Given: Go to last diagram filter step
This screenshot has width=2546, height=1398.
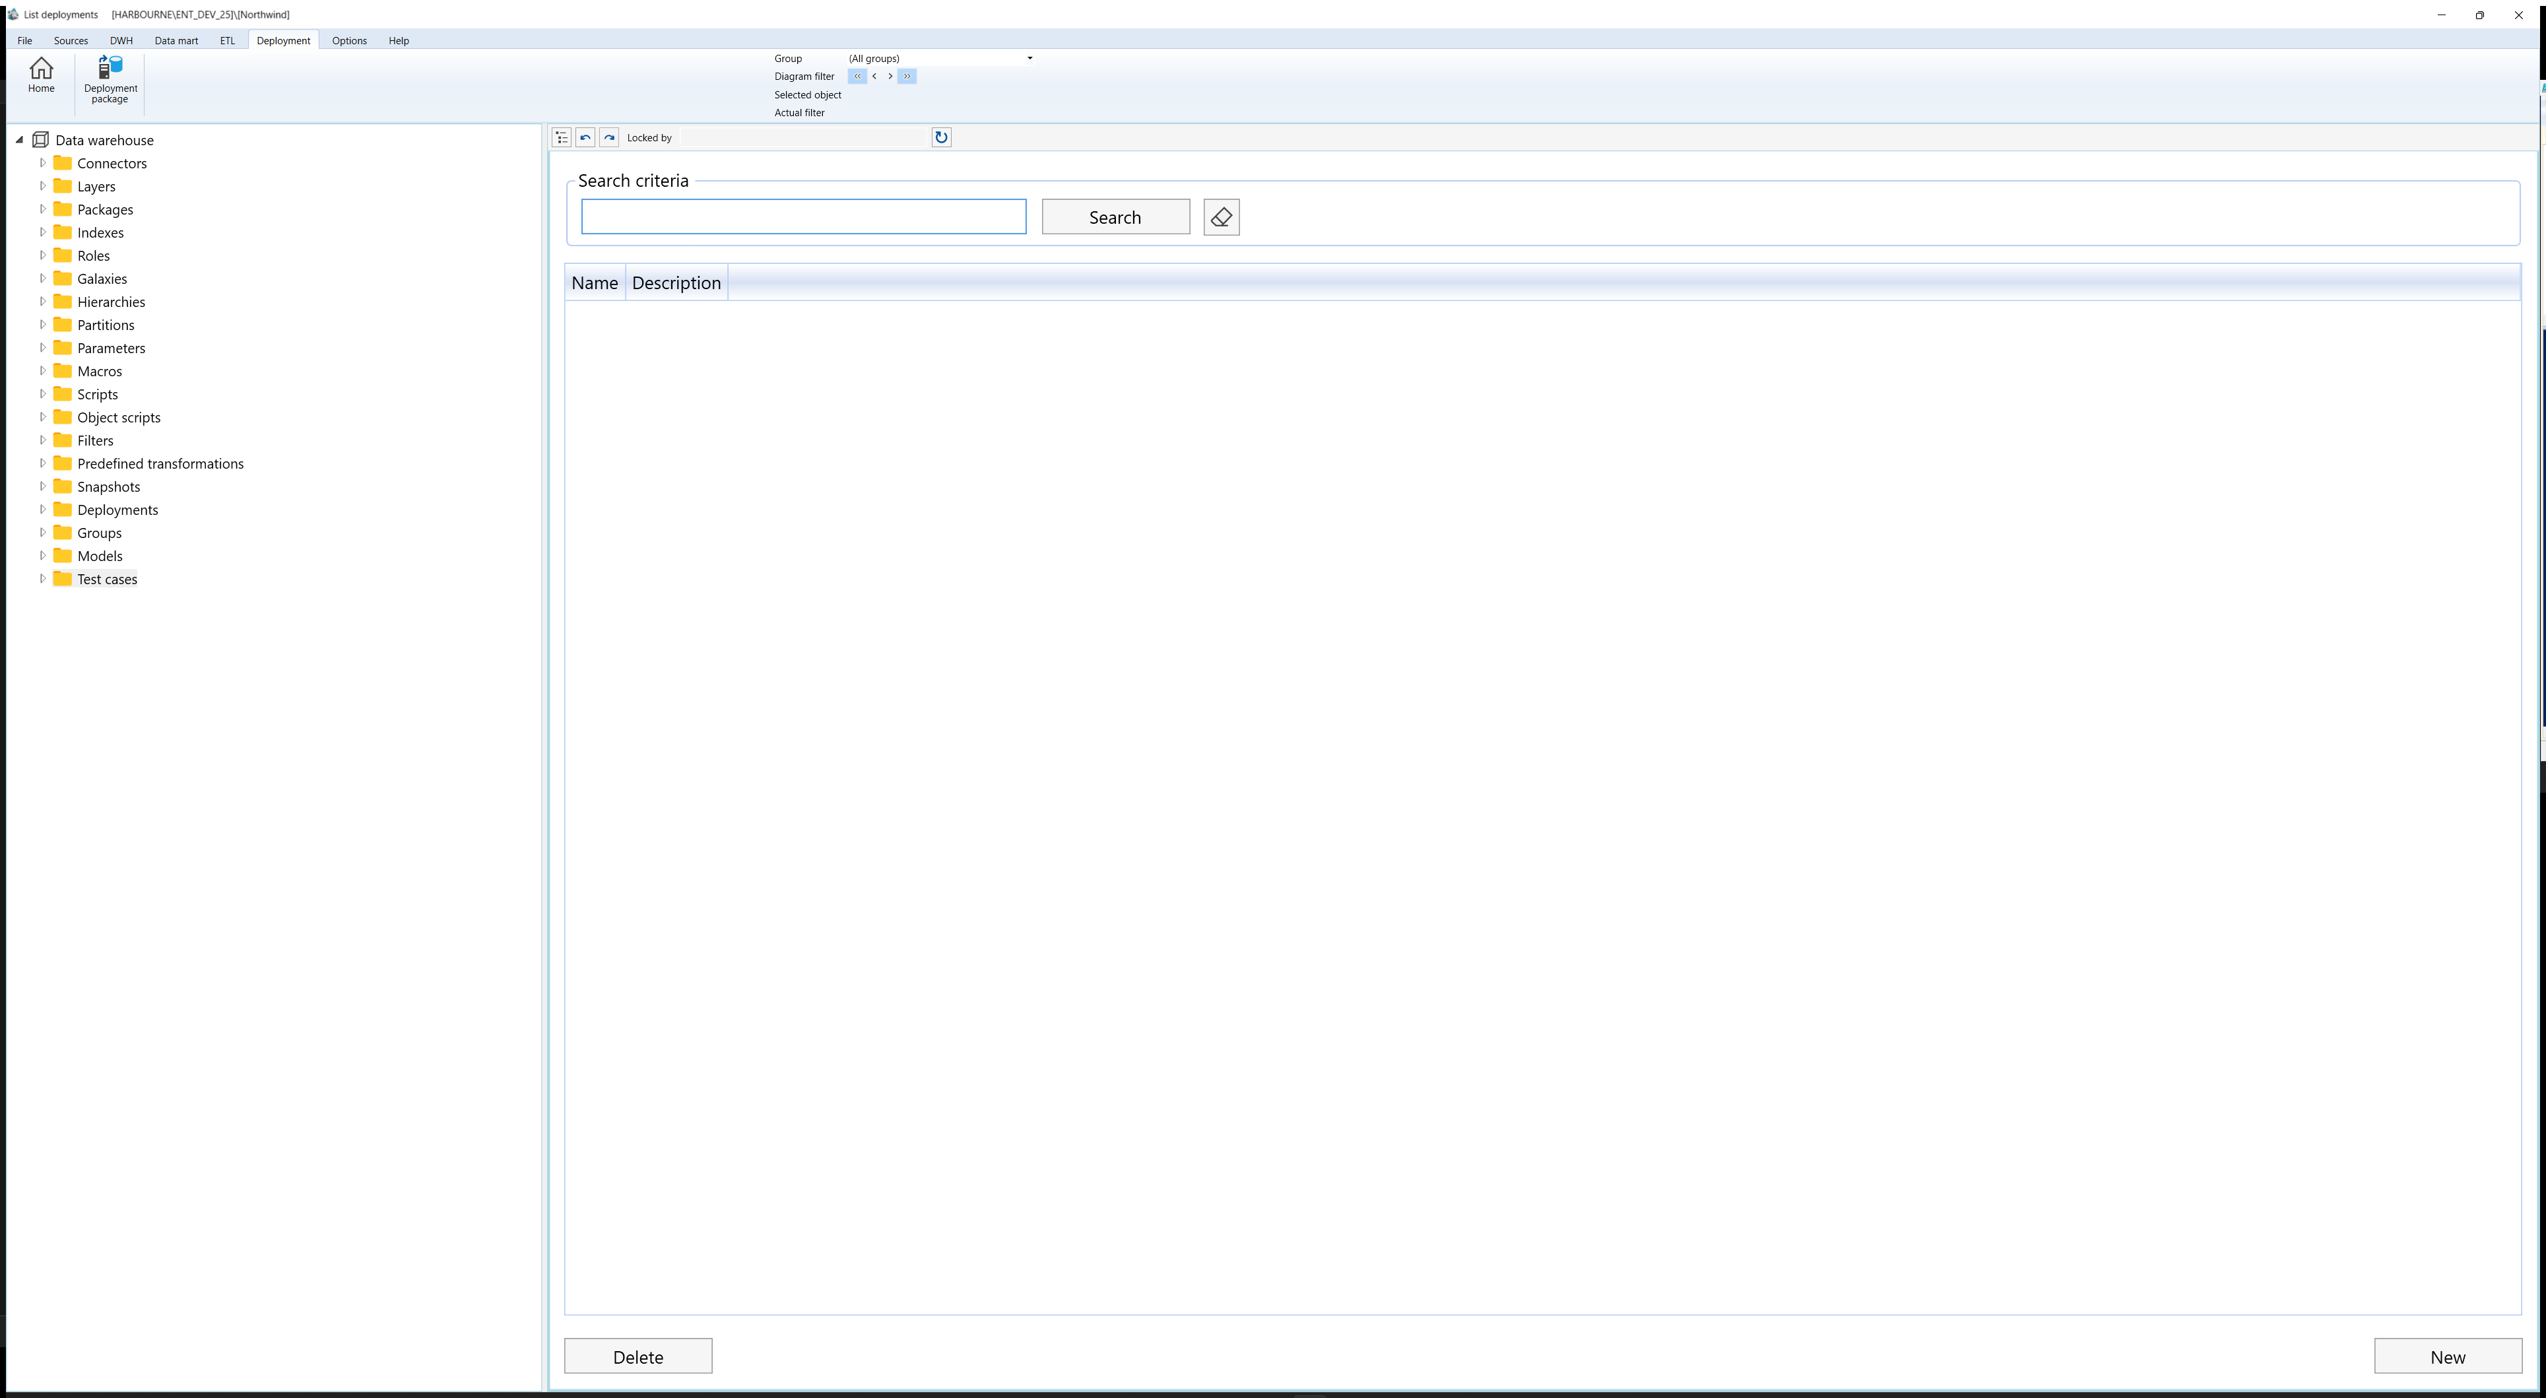Looking at the screenshot, I should click(x=906, y=76).
